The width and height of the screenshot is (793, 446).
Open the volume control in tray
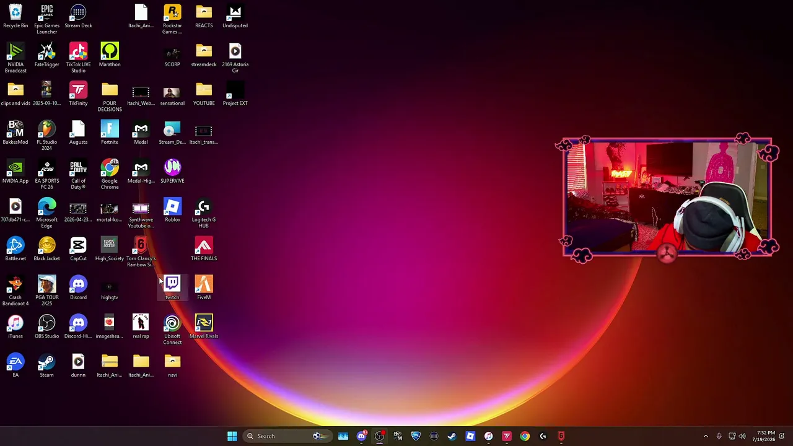[742, 436]
